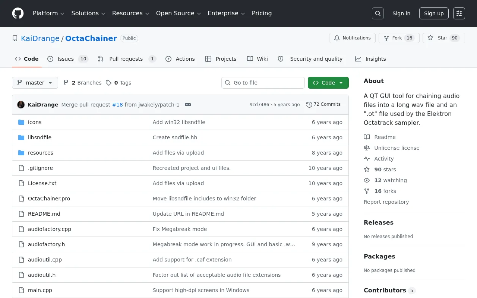The image size is (477, 298).
Task: Open the audioutil.h file
Action: click(42, 275)
